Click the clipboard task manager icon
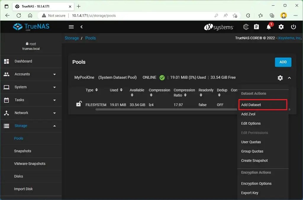The width and height of the screenshot is (303, 200). [x=256, y=27]
